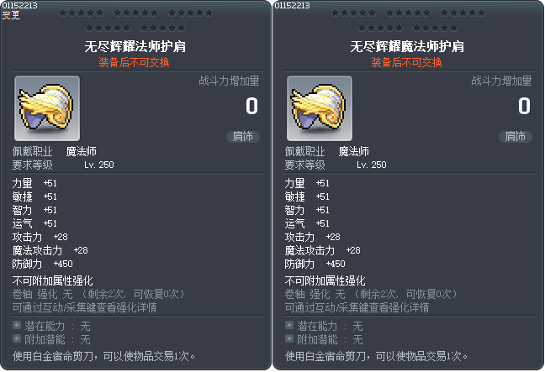Screen dimensions: 545x372
Task: Click the 潜在能力 bullet icon in the right tooltip
Action: [x=289, y=325]
